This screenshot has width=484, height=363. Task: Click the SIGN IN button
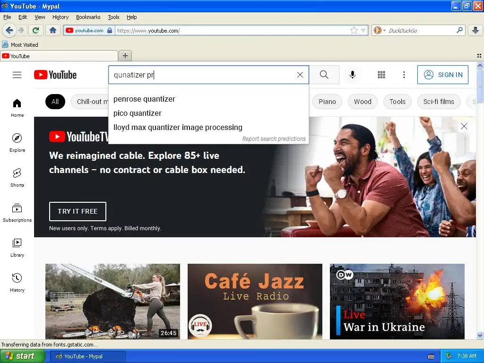(442, 75)
